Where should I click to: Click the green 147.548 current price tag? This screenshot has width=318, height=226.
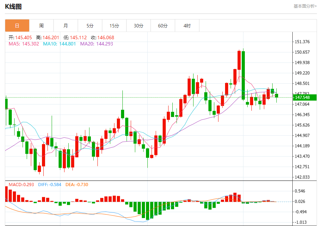(x=305, y=98)
